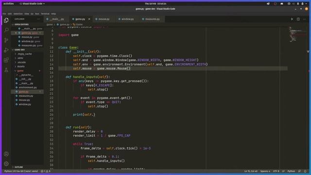Screen dimensions: 311x175
Task: Open the Accounts menu icon
Action: (x=6, y=154)
